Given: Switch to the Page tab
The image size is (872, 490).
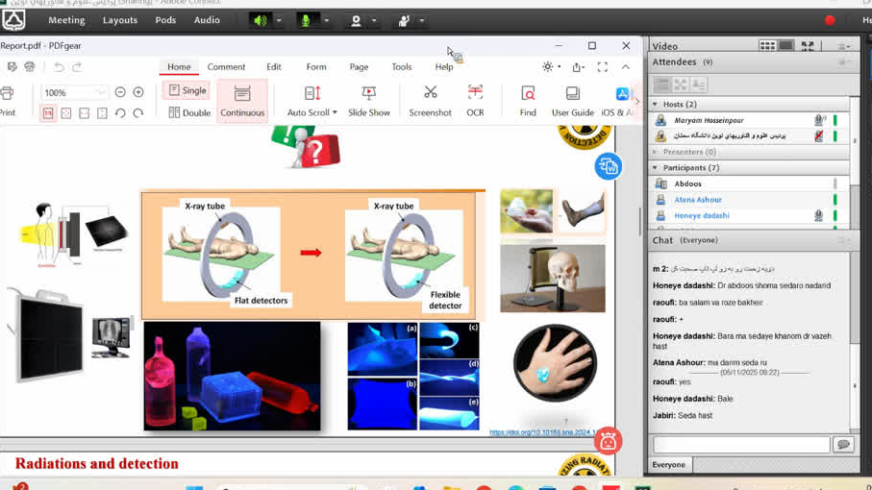Looking at the screenshot, I should tap(360, 66).
